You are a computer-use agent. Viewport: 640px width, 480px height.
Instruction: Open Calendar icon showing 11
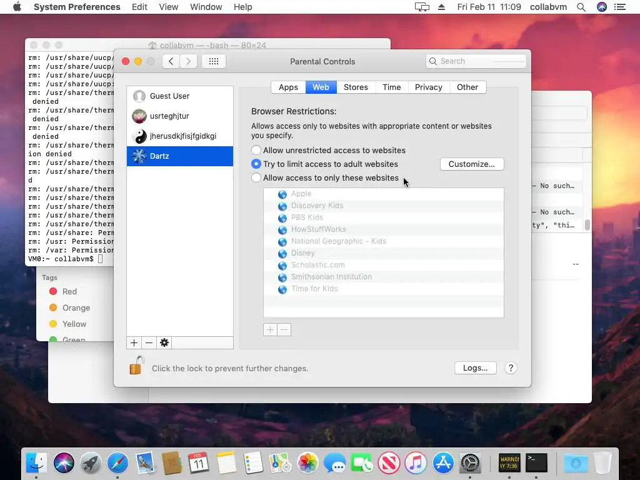[x=199, y=463]
